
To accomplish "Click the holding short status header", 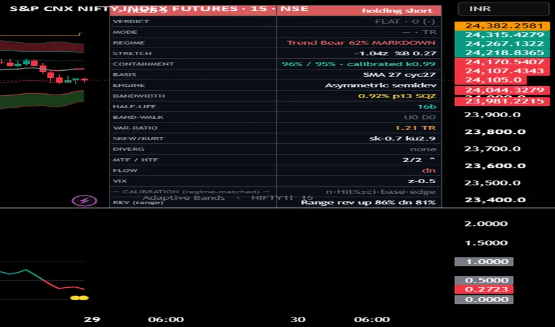I will click(x=397, y=11).
